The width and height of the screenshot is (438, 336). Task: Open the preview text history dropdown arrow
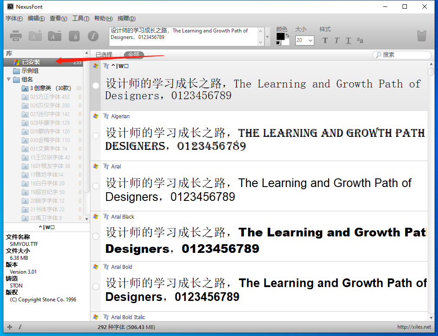(268, 37)
